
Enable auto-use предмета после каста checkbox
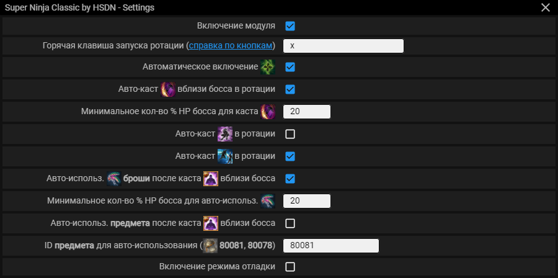click(290, 223)
